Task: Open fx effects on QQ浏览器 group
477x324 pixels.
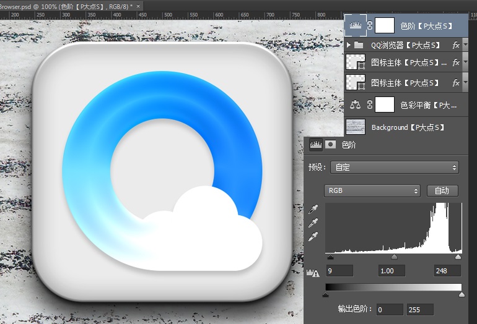Action: 456,45
